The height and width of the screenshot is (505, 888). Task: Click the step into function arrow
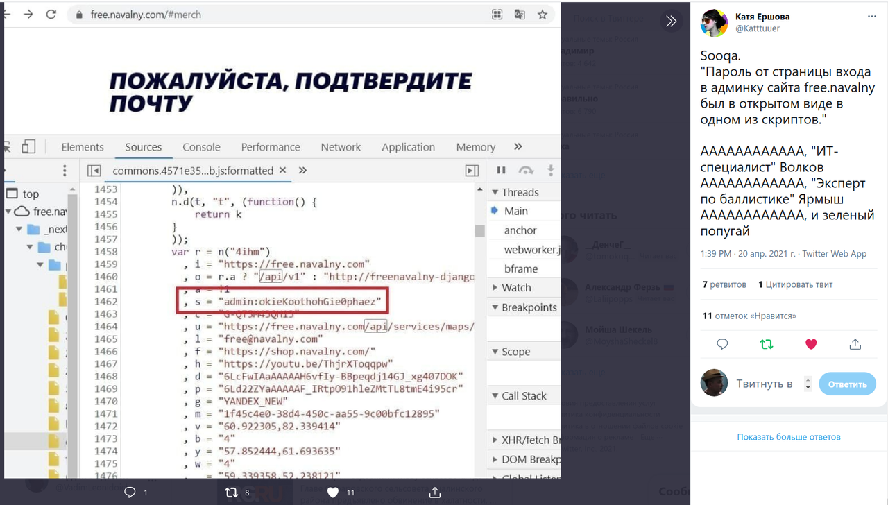[x=551, y=171]
